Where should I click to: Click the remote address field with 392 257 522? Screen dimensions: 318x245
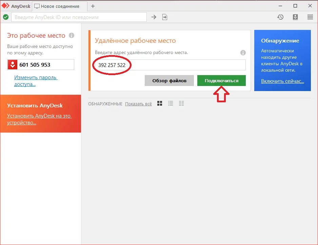click(x=170, y=65)
